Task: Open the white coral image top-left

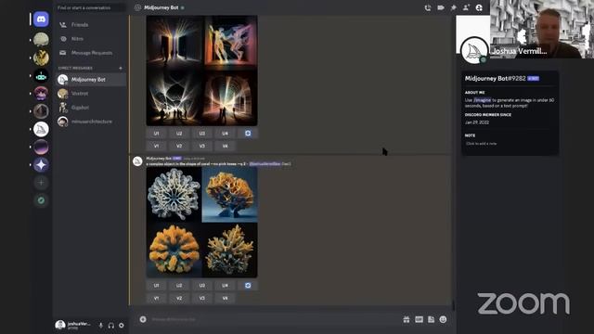Action: (174, 195)
